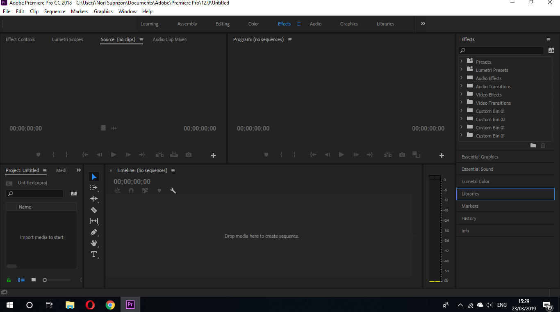The height and width of the screenshot is (312, 560).
Task: Add a marker in the Timeline panel
Action: pos(159,190)
